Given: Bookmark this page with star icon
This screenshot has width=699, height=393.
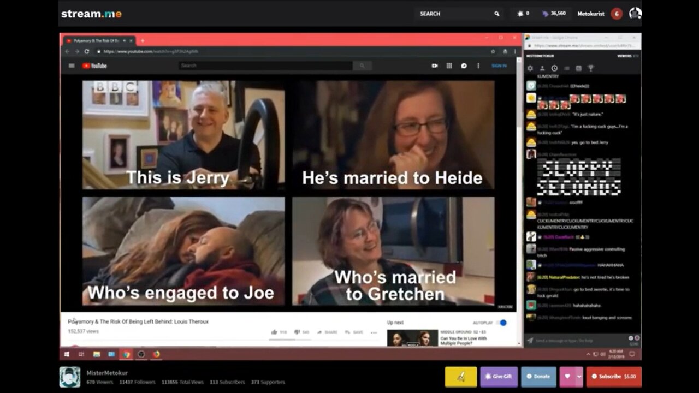Looking at the screenshot, I should click(493, 51).
